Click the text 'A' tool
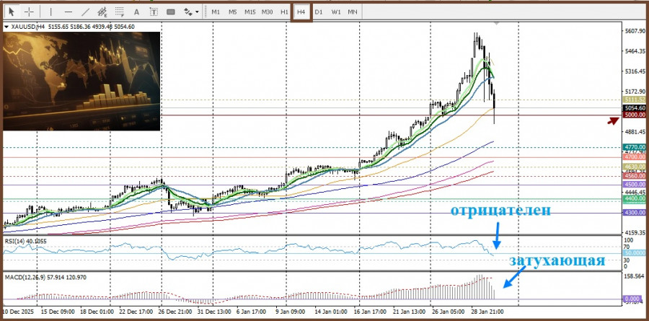The image size is (649, 321). coord(136,12)
